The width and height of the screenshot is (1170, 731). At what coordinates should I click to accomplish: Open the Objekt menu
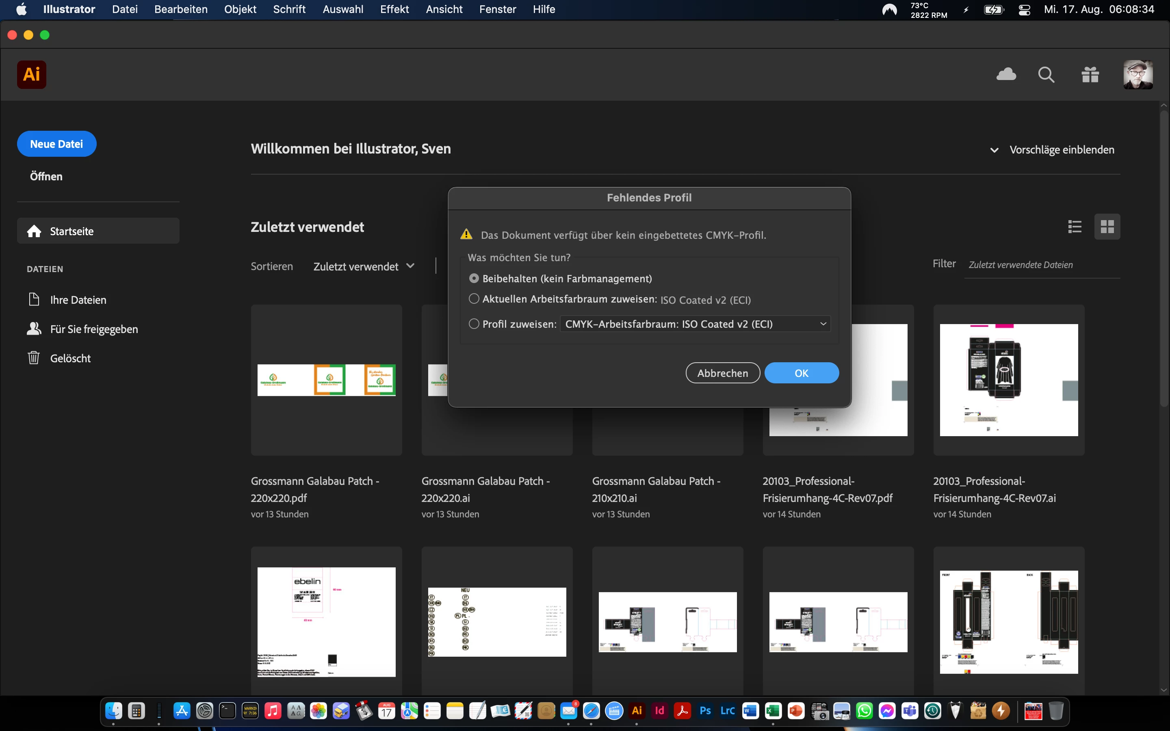pyautogui.click(x=240, y=9)
